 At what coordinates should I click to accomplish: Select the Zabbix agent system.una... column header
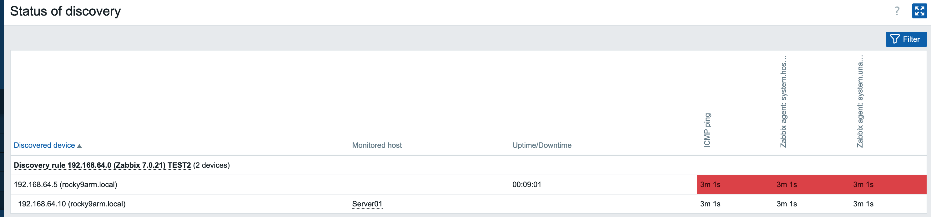click(860, 102)
